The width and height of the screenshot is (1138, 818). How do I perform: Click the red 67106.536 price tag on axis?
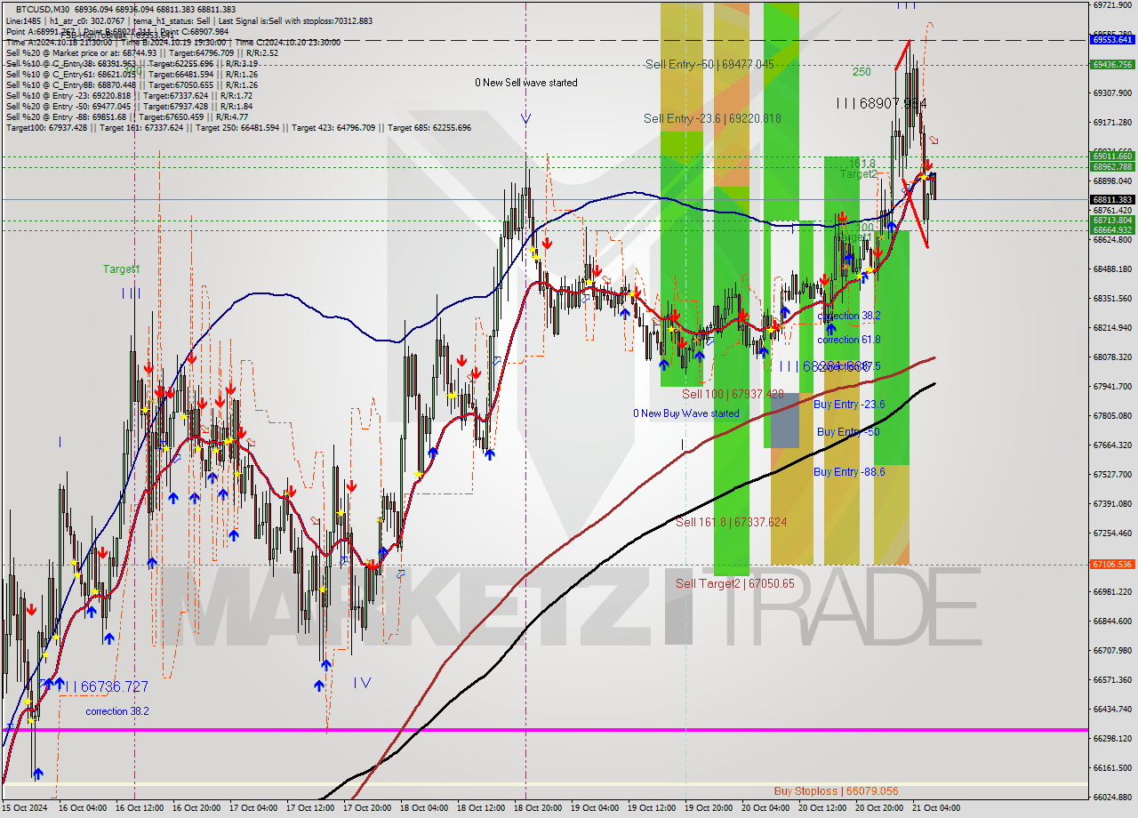(1112, 565)
